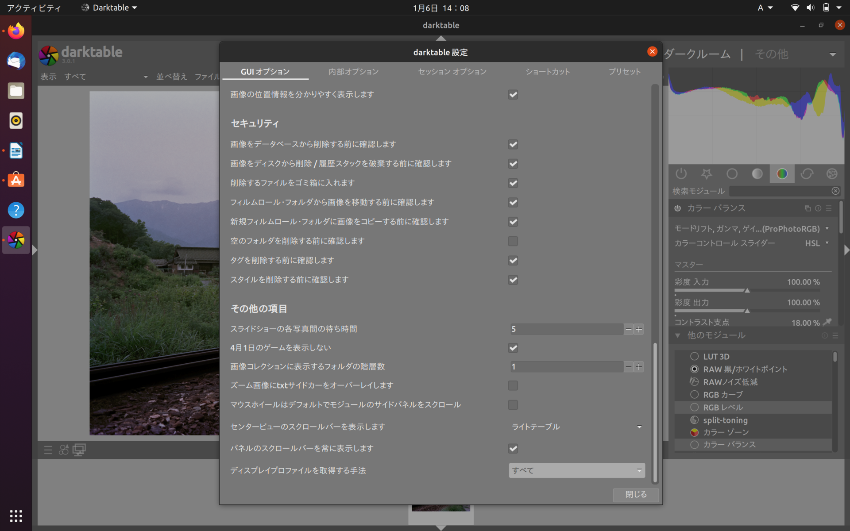The height and width of the screenshot is (531, 850).
Task: Switch to the correction modules group
Action: (807, 174)
